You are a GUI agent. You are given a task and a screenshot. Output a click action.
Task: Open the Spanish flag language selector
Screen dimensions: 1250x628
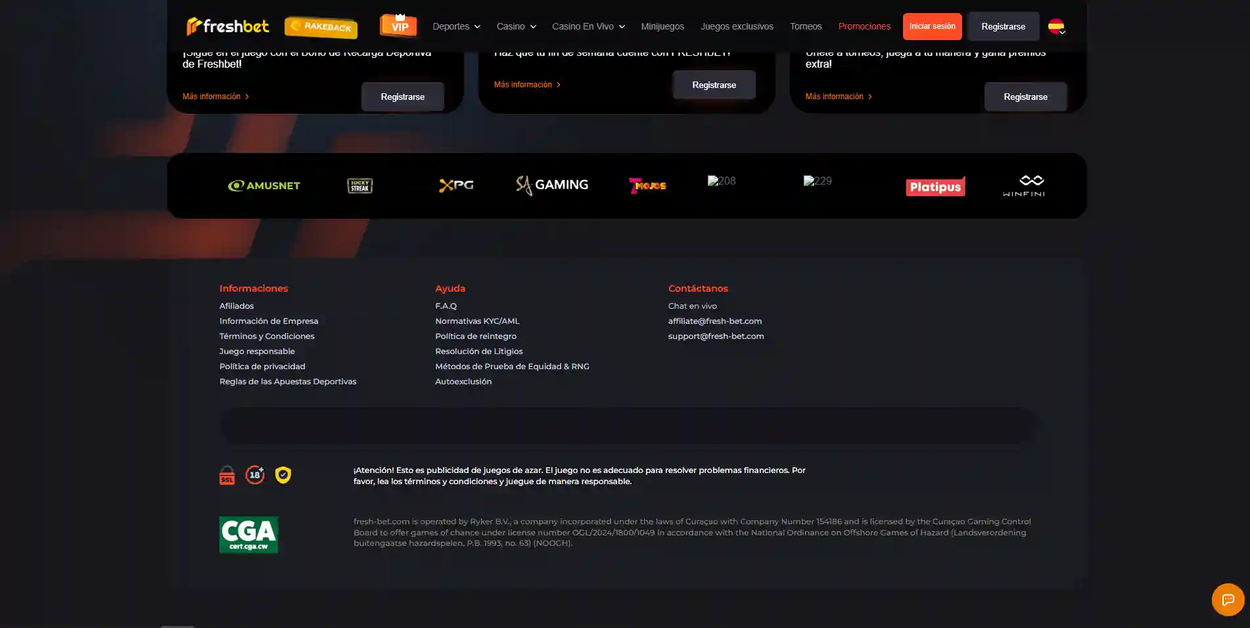[1057, 26]
